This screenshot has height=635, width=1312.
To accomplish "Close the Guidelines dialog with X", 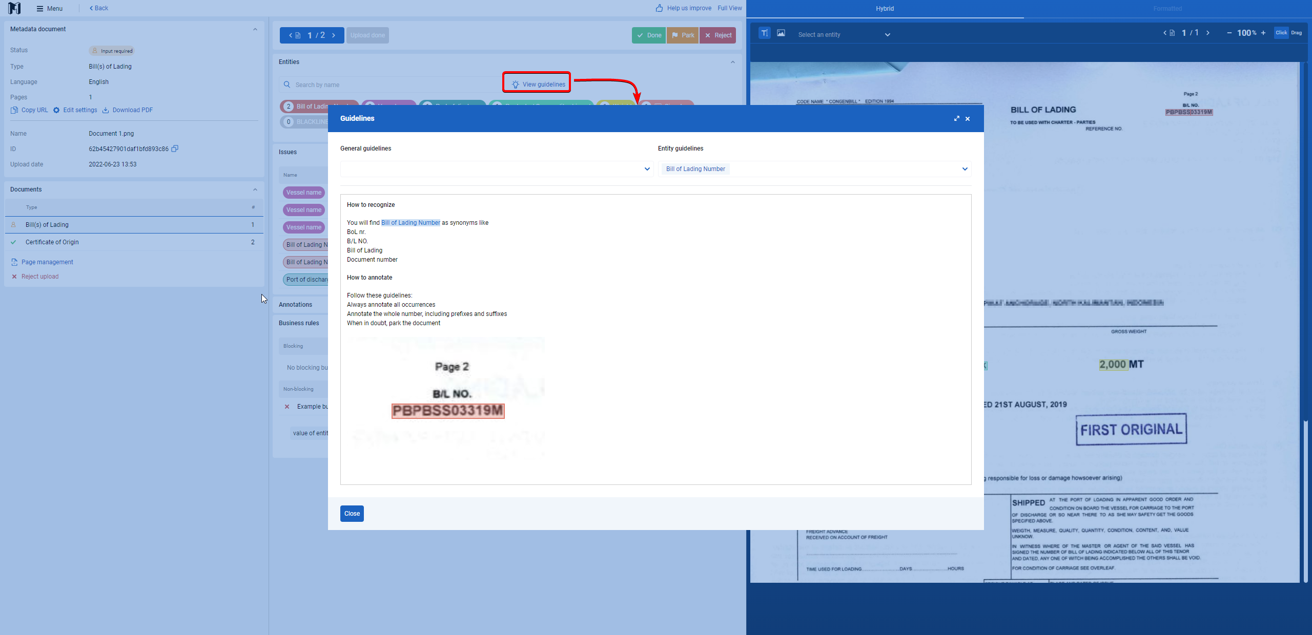I will point(968,119).
